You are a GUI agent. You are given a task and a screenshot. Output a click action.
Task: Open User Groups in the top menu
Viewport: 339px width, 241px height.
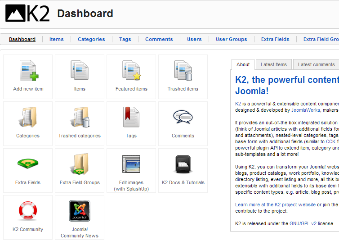tap(232, 39)
